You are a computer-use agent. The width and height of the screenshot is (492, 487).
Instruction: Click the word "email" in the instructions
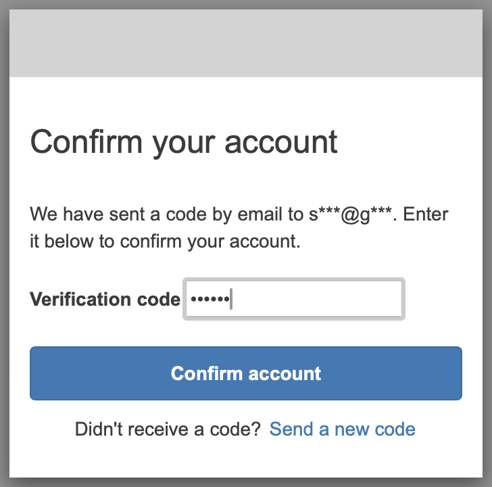[272, 216]
